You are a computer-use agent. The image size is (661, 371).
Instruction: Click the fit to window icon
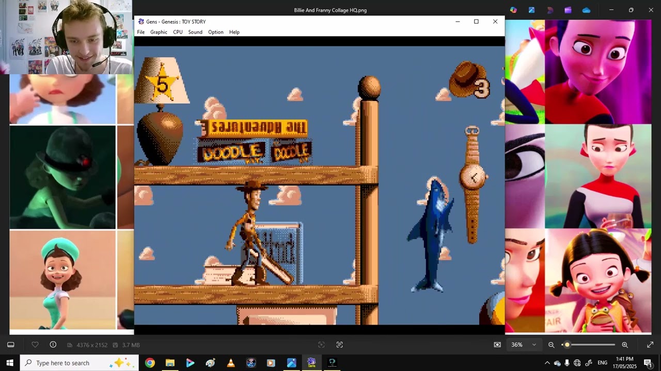[x=497, y=345]
